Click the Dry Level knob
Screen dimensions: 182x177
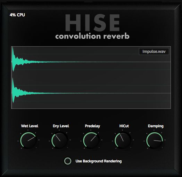point(59,140)
